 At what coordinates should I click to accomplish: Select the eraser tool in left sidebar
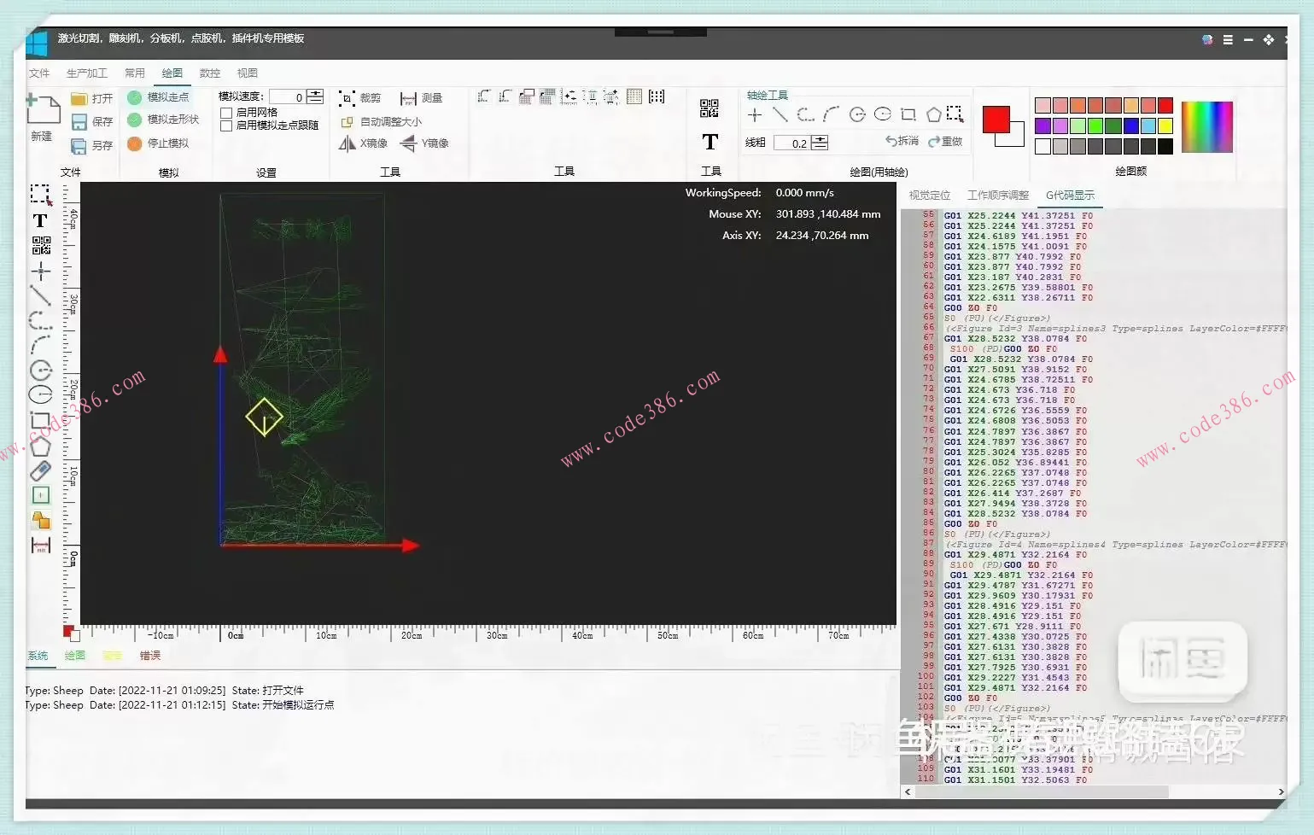[x=40, y=470]
